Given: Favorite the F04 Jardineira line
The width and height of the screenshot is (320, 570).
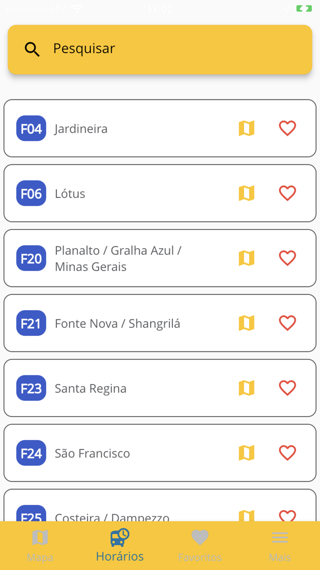Looking at the screenshot, I should point(288,128).
